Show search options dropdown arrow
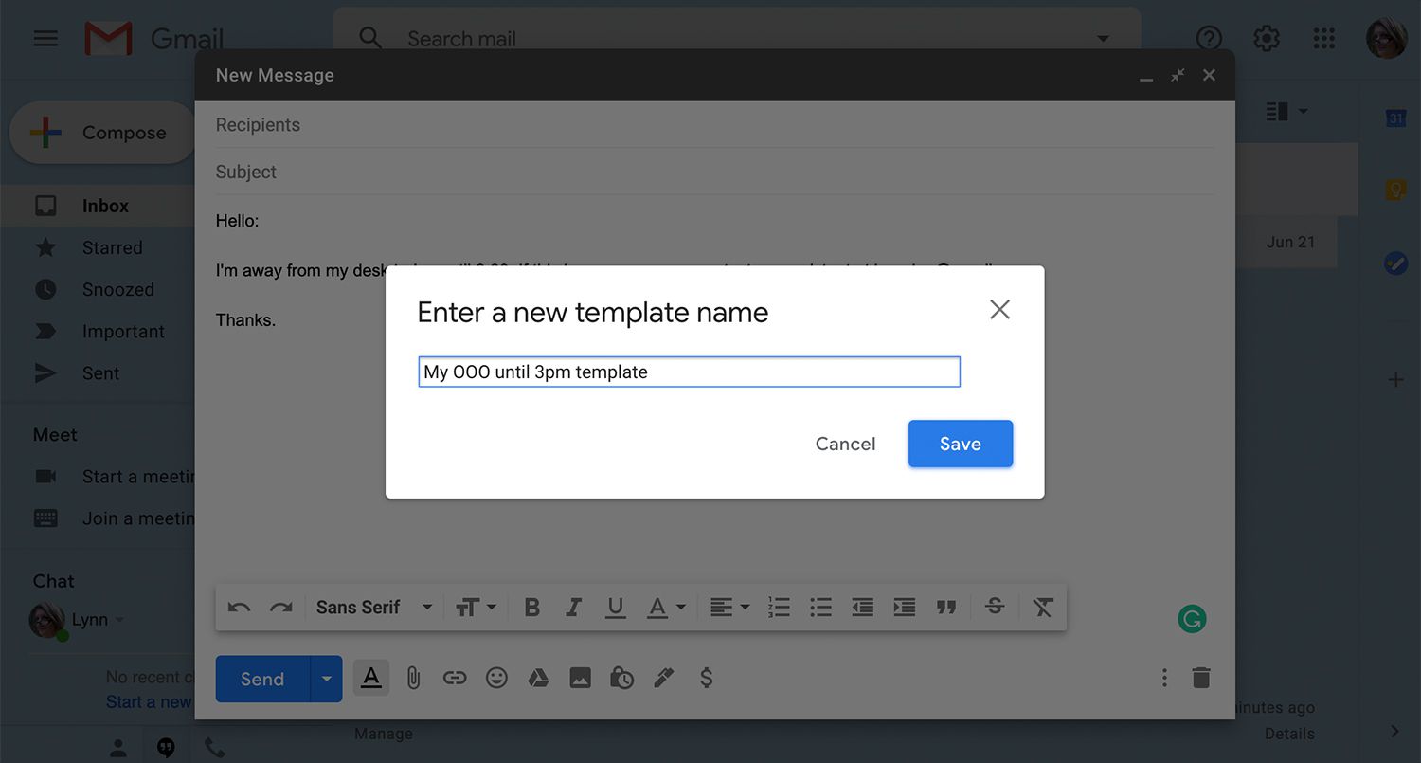The height and width of the screenshot is (763, 1421). coord(1103,39)
